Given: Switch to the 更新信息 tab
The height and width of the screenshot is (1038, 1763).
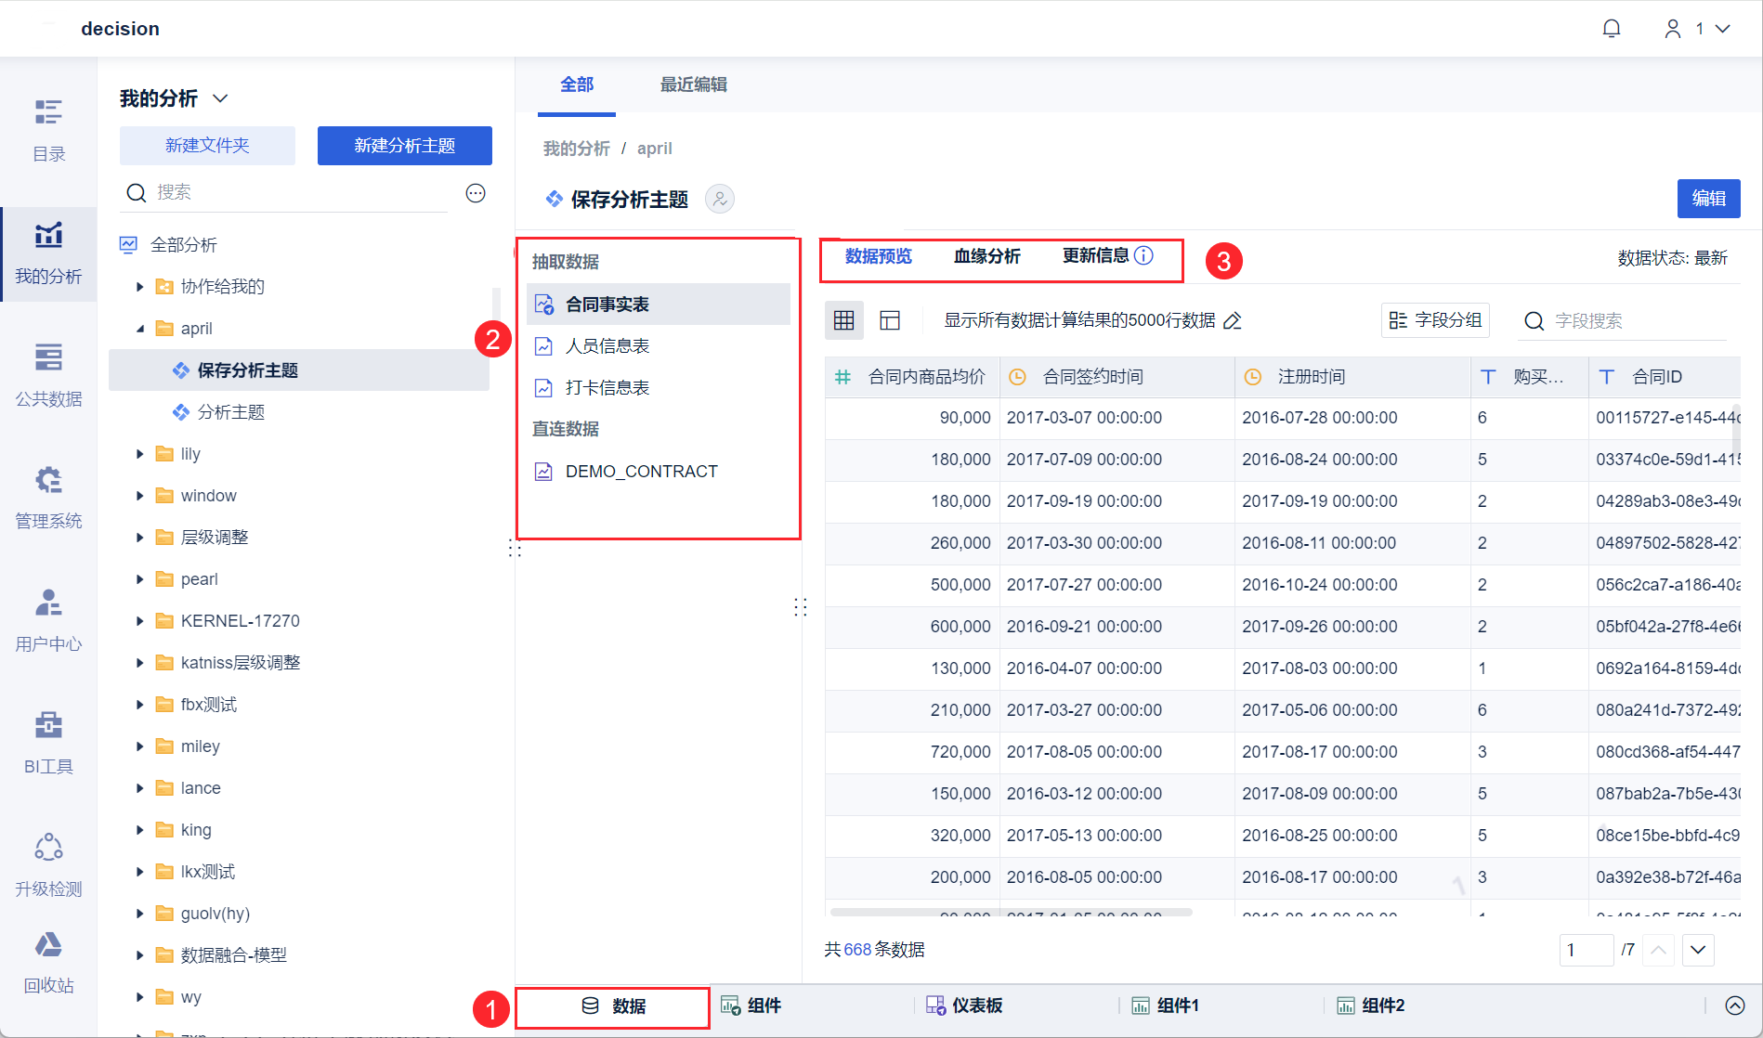Looking at the screenshot, I should [x=1096, y=256].
